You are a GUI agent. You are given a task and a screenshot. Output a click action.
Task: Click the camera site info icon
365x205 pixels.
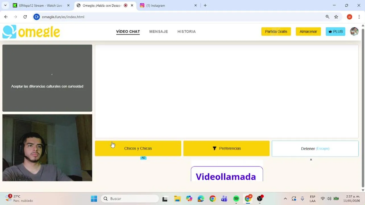click(36, 17)
